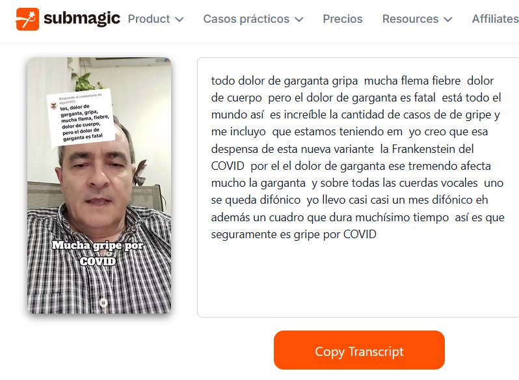The image size is (519, 380).
Task: Expand the chevron beside Casos prácticos
Action: click(x=299, y=20)
